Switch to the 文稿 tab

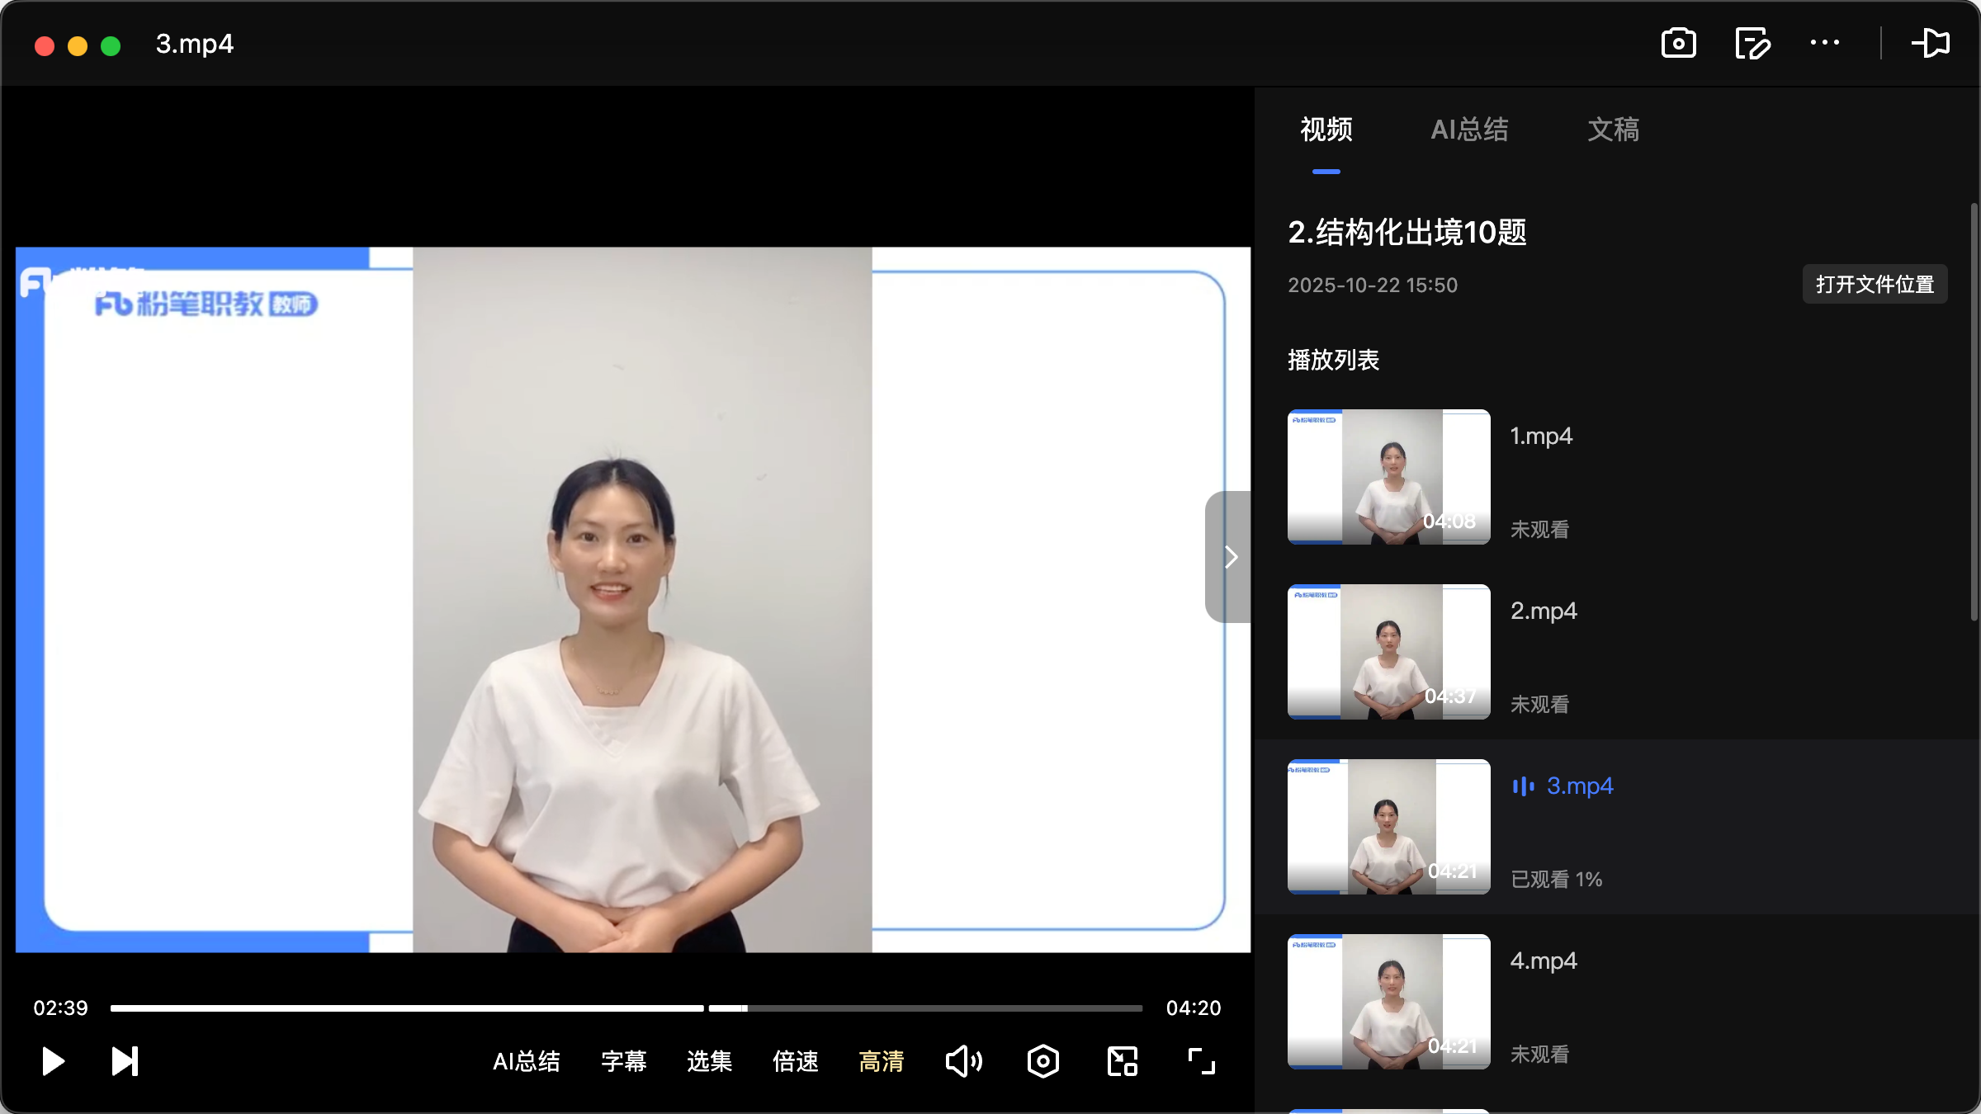point(1612,130)
